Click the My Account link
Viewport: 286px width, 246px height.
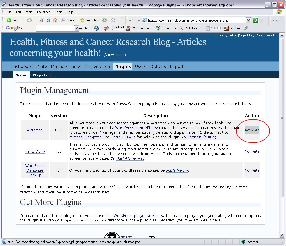click(265, 35)
